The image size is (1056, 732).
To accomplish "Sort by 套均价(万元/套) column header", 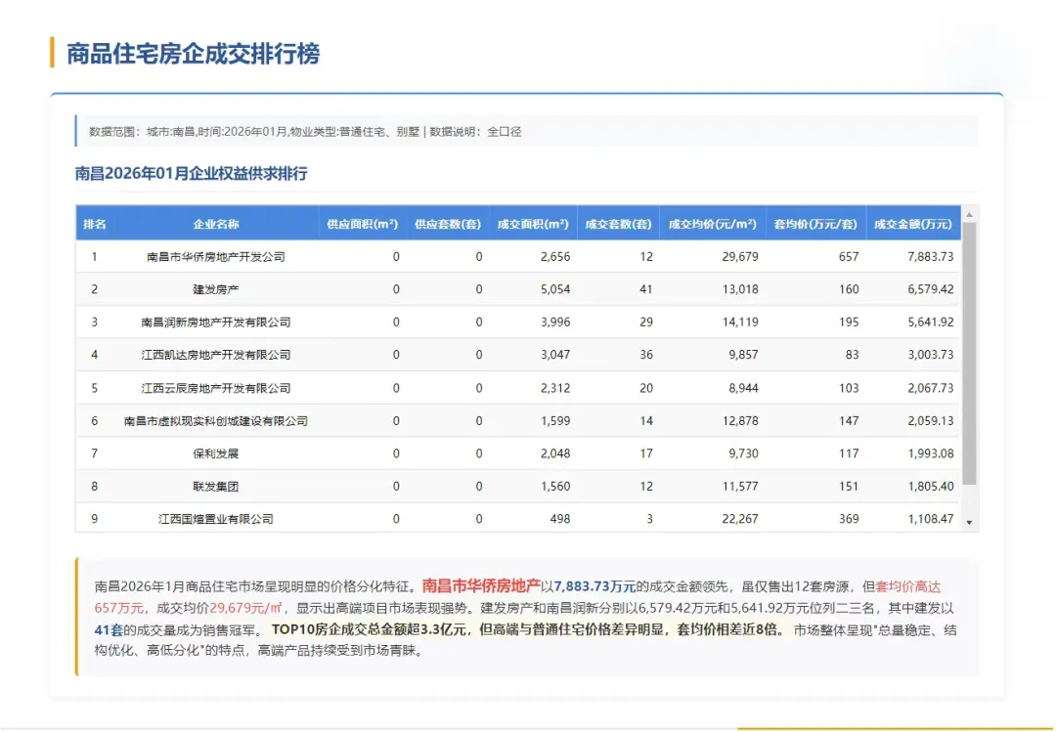I will click(815, 224).
